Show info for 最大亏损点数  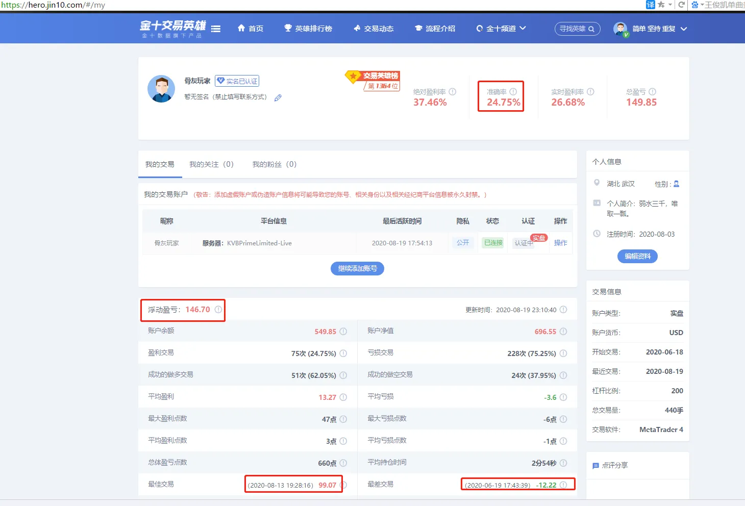pyautogui.click(x=563, y=419)
